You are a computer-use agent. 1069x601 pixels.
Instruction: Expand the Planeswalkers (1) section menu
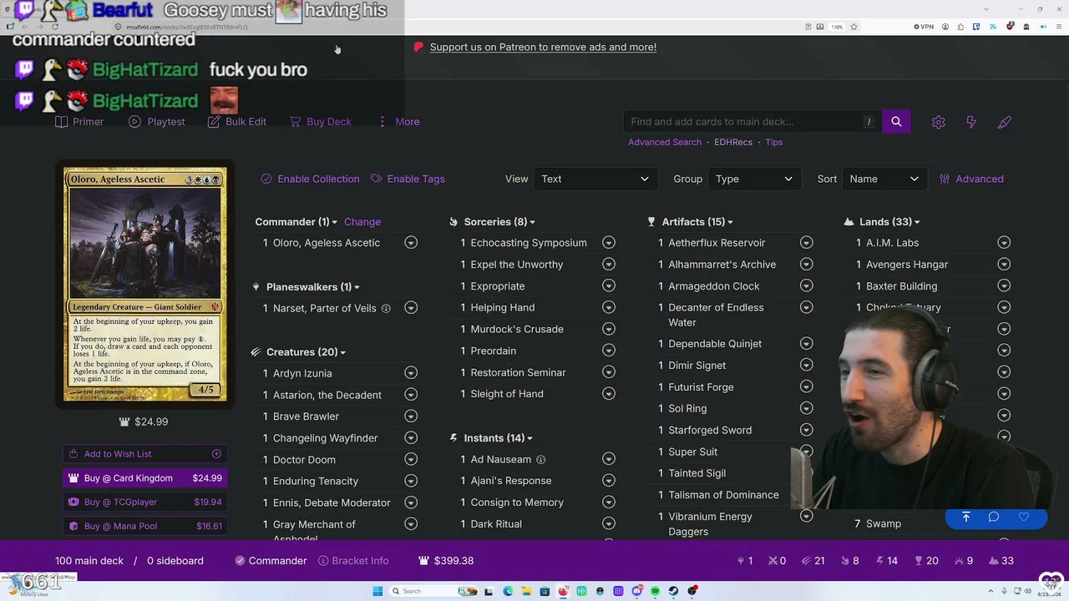click(357, 287)
